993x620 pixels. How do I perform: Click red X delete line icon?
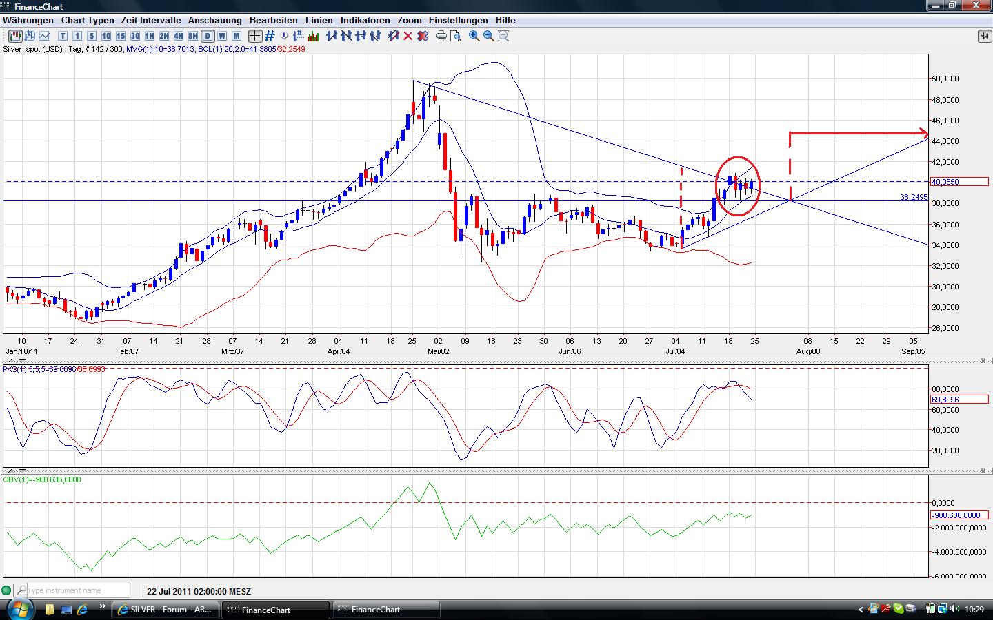click(x=408, y=36)
